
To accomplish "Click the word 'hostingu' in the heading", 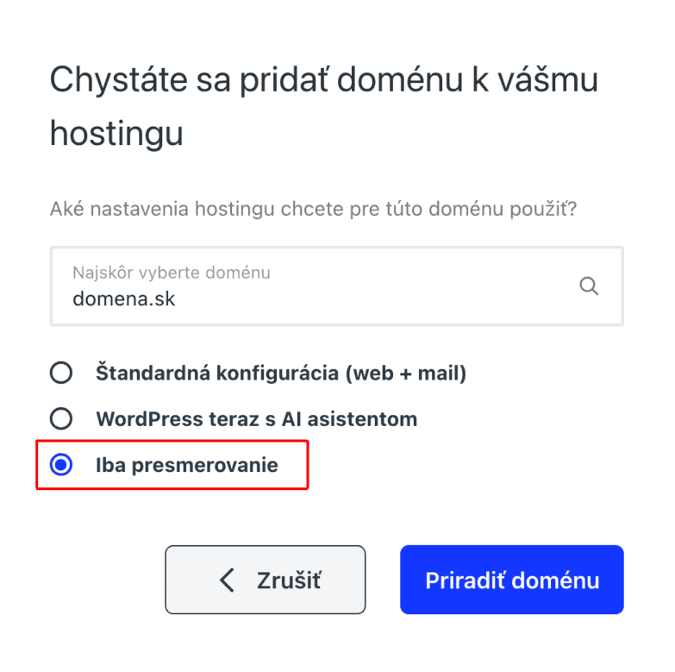I will pyautogui.click(x=116, y=134).
